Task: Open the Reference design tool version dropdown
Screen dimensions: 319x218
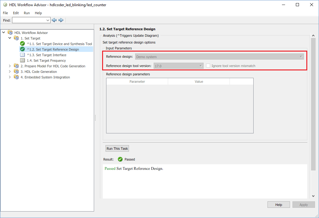Action: (178, 66)
